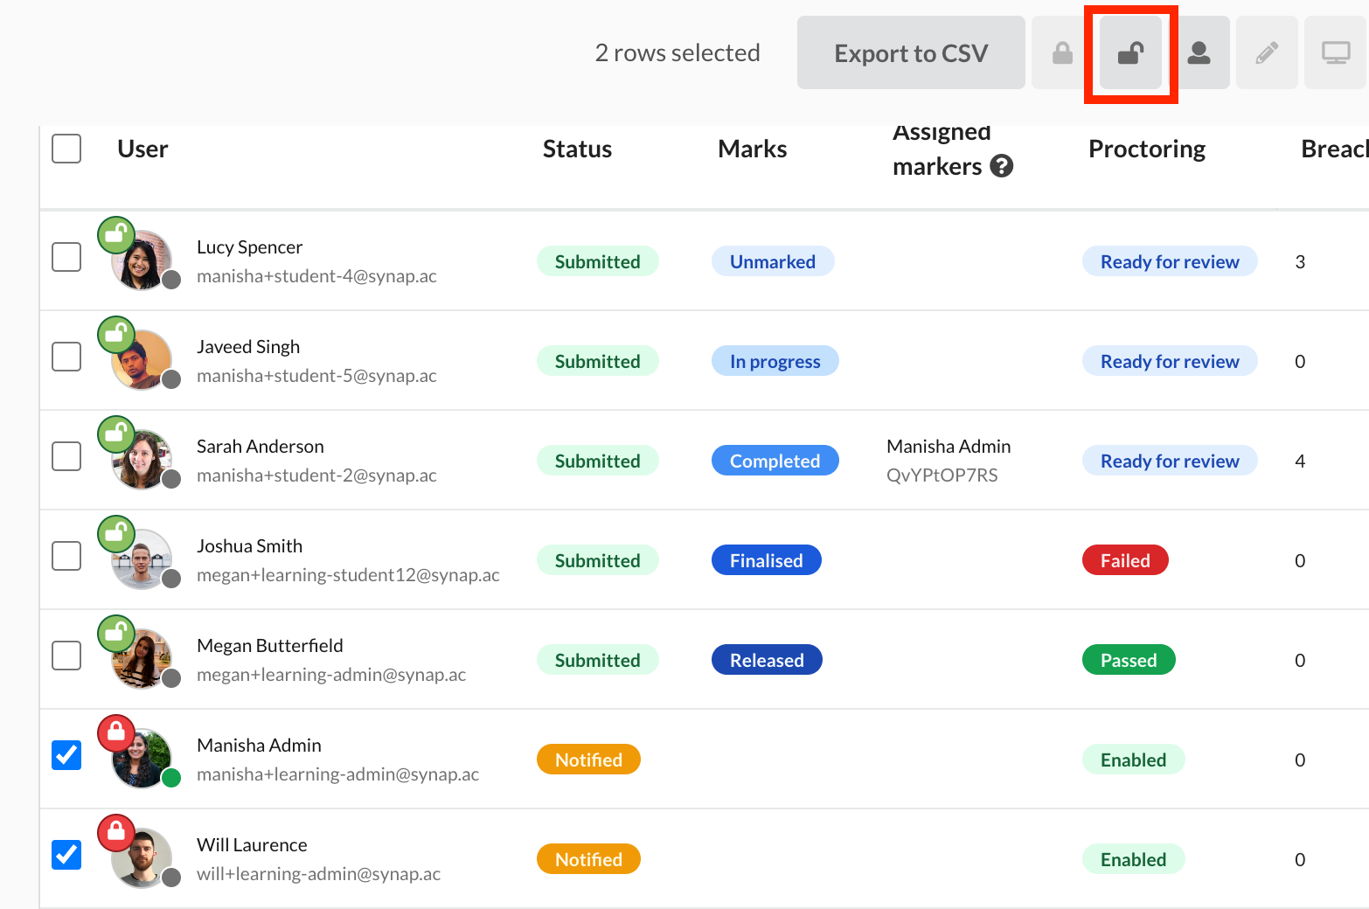Click the red lock badge on Will Laurence's avatar
Image resolution: width=1369 pixels, height=909 pixels.
(116, 833)
